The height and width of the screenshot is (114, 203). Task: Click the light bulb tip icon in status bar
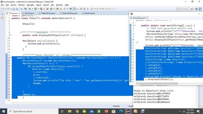tap(201, 106)
